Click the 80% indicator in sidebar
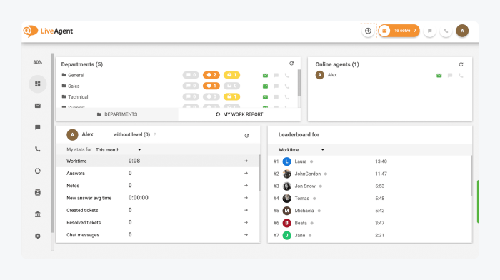The height and width of the screenshot is (280, 500). (38, 62)
